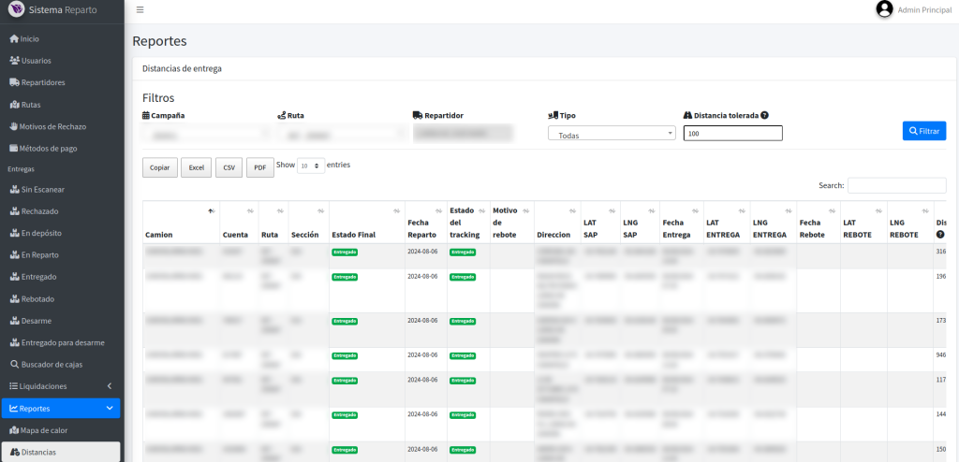Sort table by Motivo de rebote column
Image resolution: width=959 pixels, height=462 pixels.
[x=512, y=223]
